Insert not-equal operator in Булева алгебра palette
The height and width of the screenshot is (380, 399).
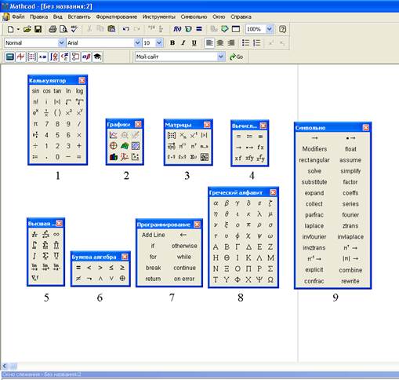[78, 279]
